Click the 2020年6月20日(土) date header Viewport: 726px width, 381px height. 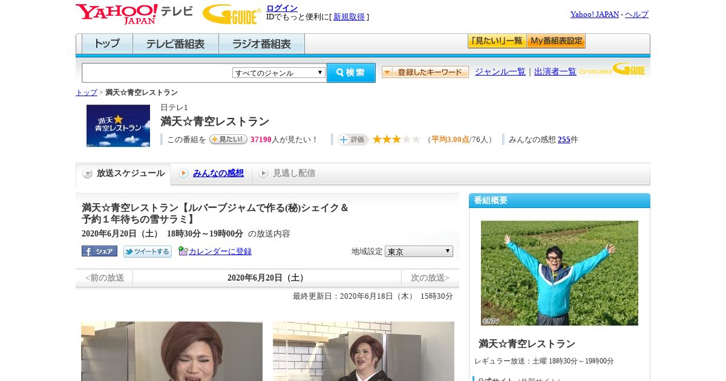(x=267, y=278)
